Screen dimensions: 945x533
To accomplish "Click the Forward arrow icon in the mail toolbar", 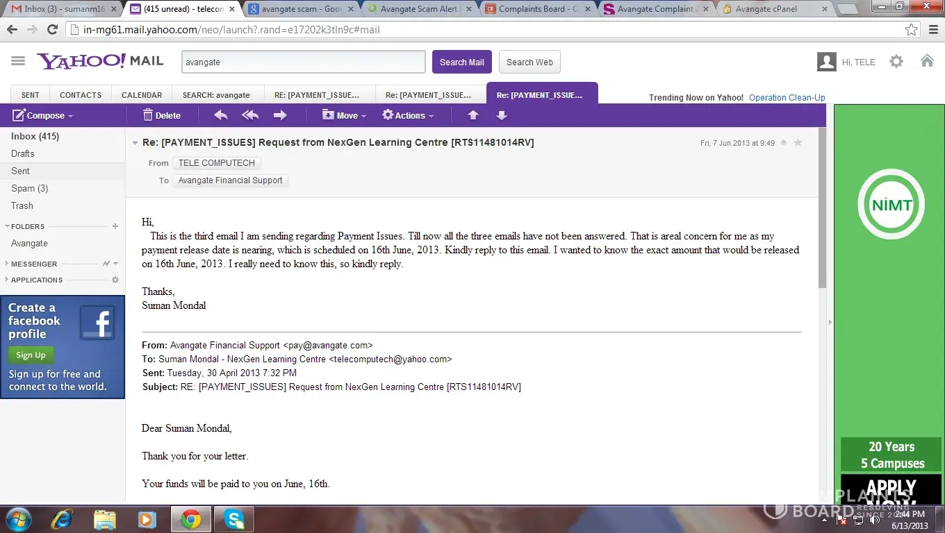I will [280, 115].
